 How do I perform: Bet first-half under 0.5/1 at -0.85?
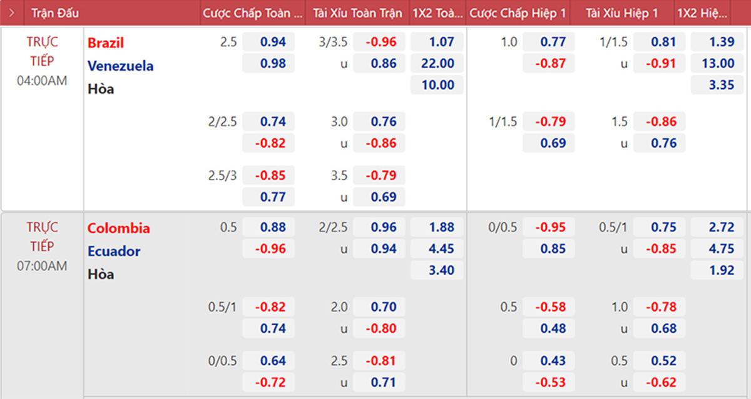[660, 248]
